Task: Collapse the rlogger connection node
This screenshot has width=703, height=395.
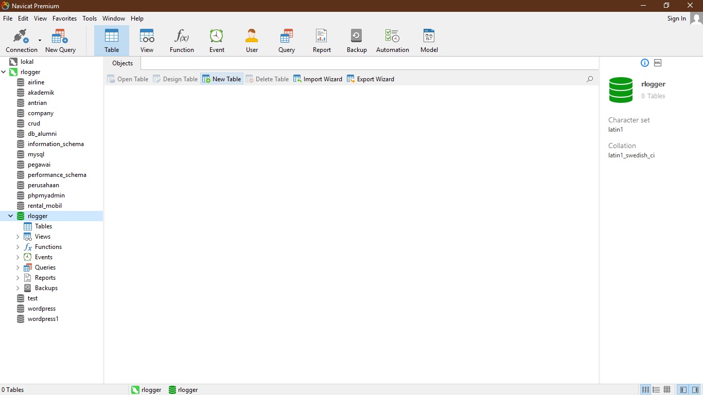Action: click(4, 72)
